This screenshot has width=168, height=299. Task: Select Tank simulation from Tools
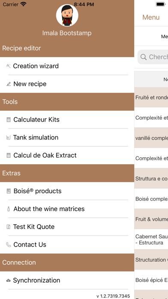coord(67,137)
